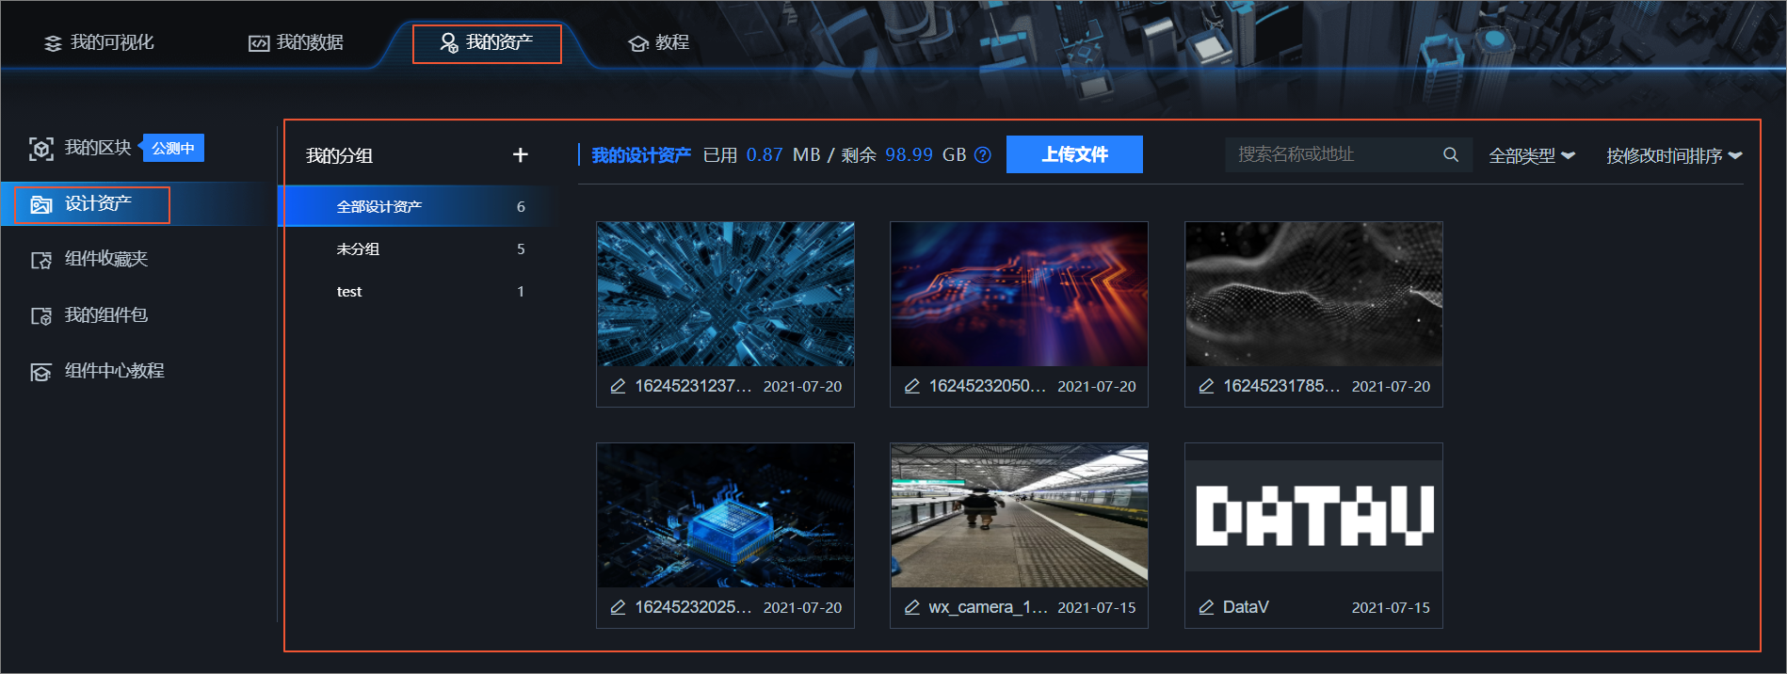This screenshot has height=674, width=1787.
Task: Click the file name 16245232025…
Action: tap(693, 607)
